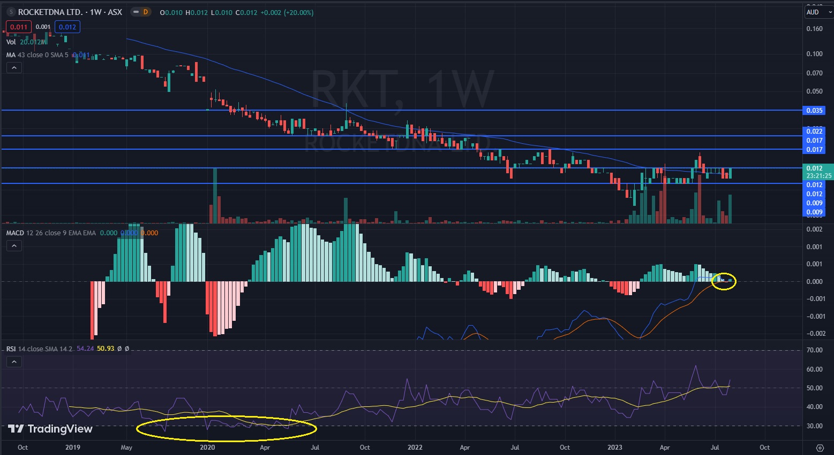Click the 70.00 RSI scale label

coord(815,350)
